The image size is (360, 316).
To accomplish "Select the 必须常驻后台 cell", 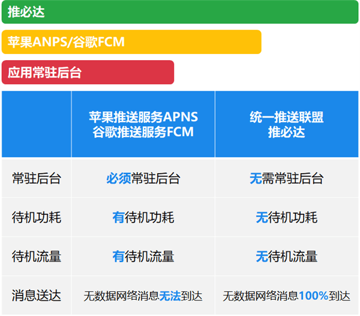I will [x=143, y=178].
